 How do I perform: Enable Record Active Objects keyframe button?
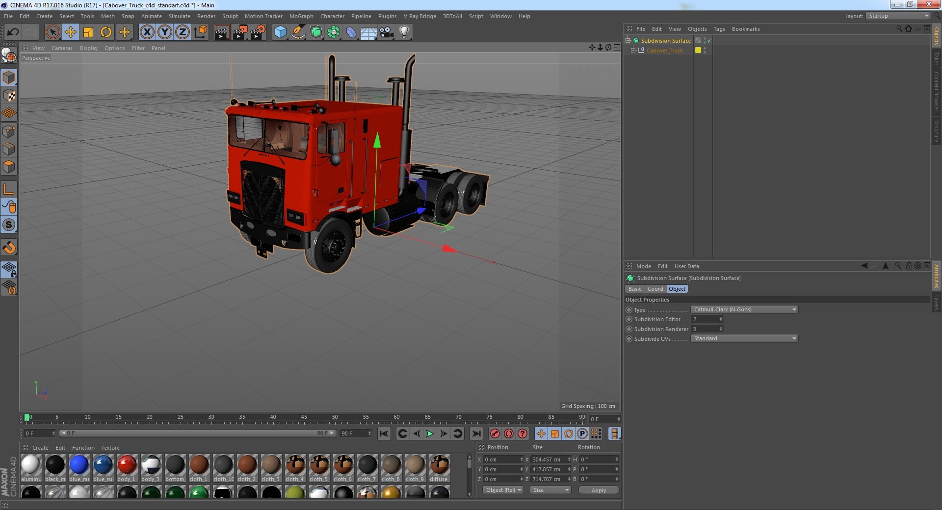pos(495,433)
